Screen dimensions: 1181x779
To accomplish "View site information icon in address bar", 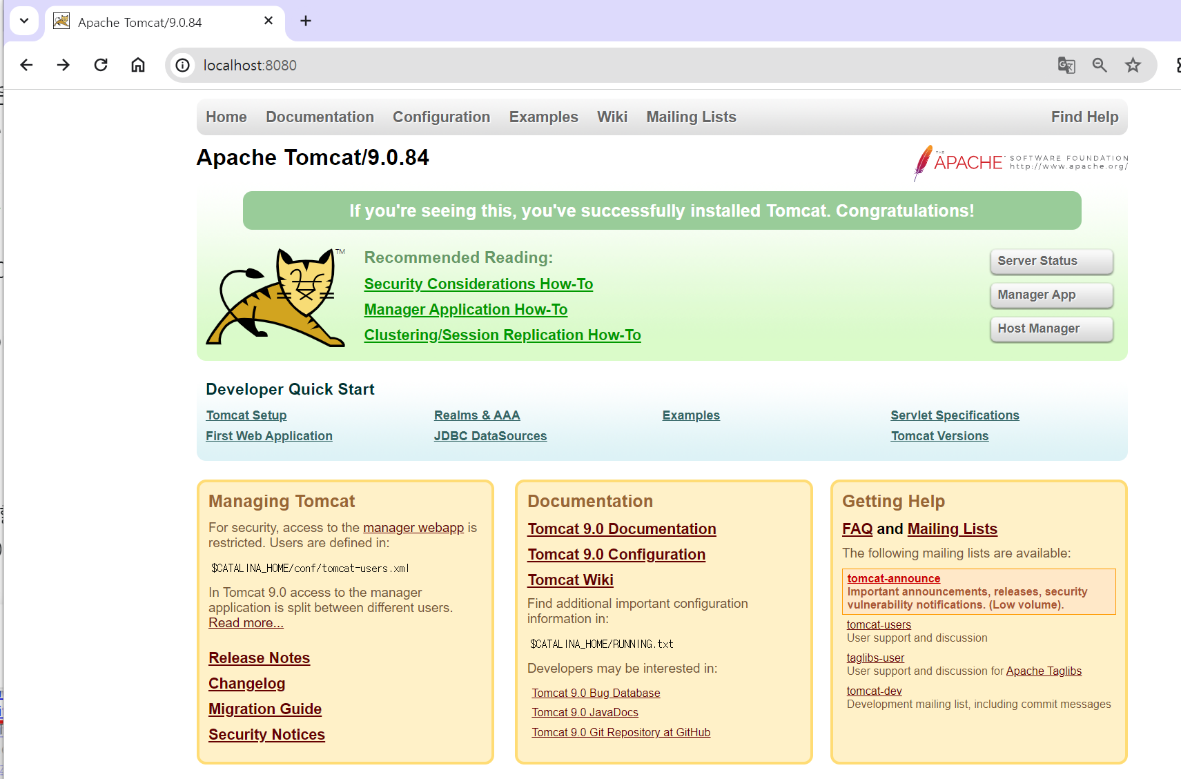I will pos(183,65).
